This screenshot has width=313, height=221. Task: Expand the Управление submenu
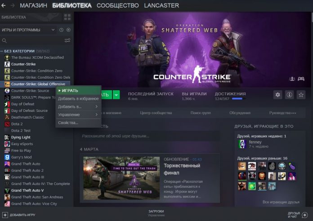pyautogui.click(x=78, y=115)
